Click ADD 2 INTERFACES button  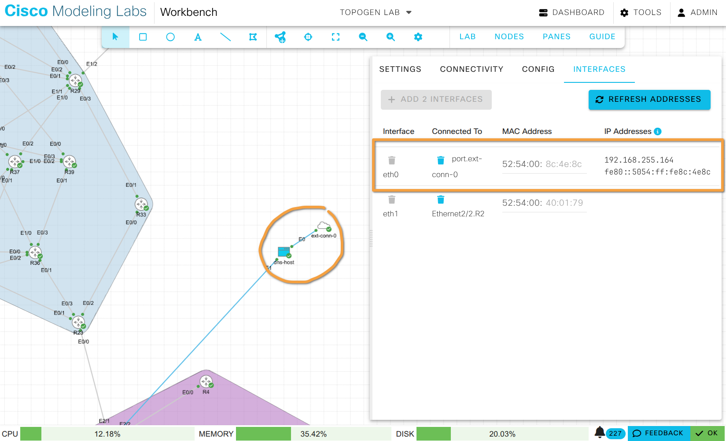[436, 100]
